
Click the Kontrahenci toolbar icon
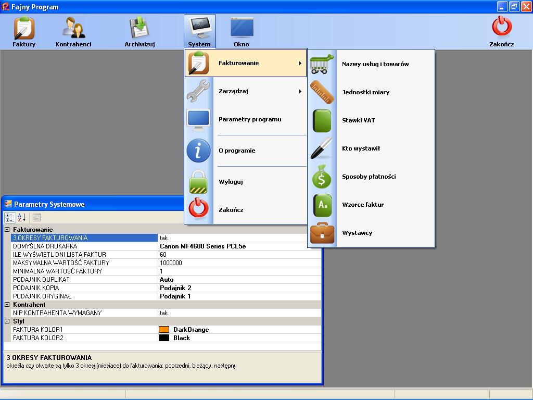(x=73, y=31)
